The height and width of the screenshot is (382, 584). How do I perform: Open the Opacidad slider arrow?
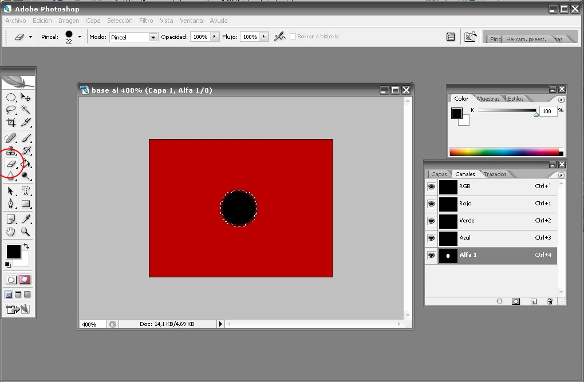pyautogui.click(x=215, y=37)
